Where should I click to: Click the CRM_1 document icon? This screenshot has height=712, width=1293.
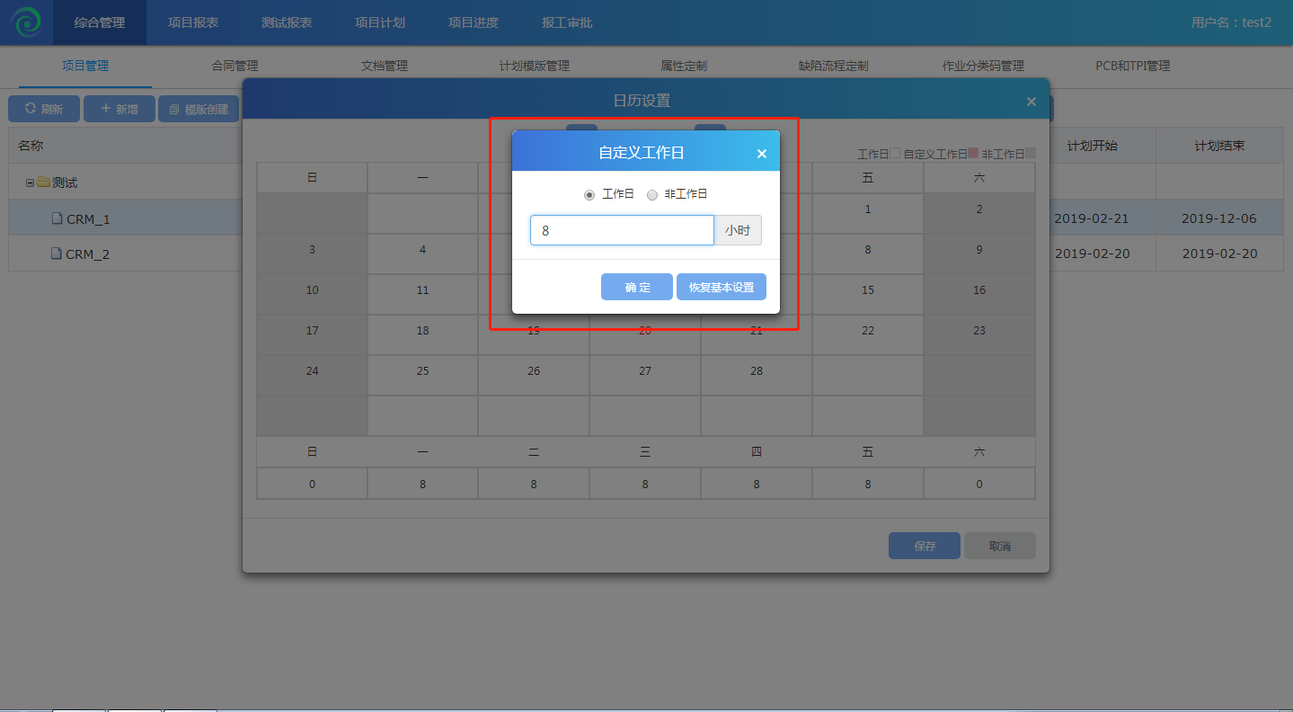click(x=58, y=218)
